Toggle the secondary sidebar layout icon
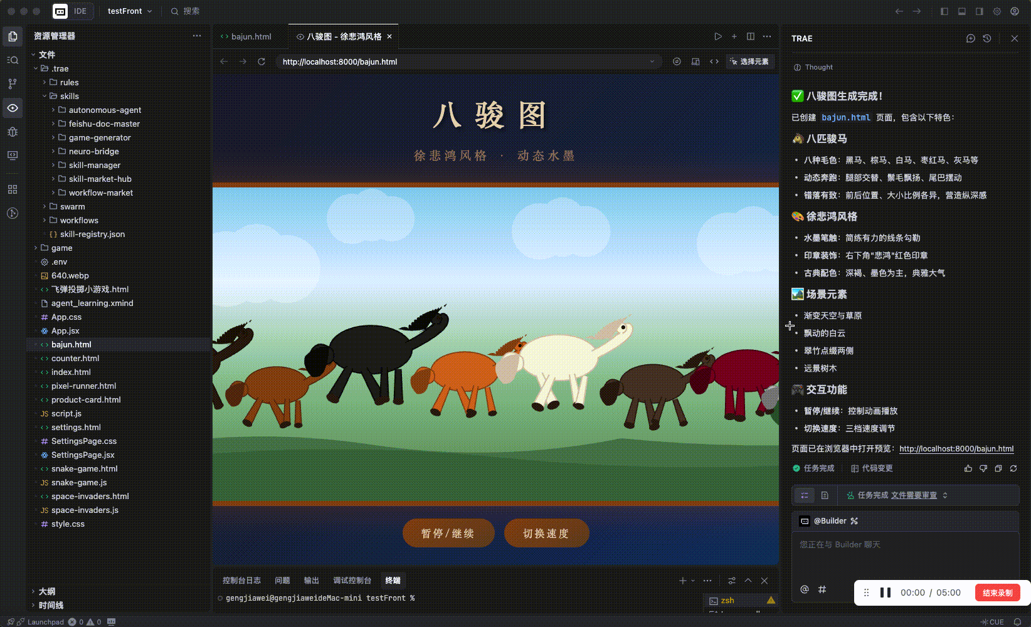Screen dimensions: 1031x627 (x=980, y=11)
